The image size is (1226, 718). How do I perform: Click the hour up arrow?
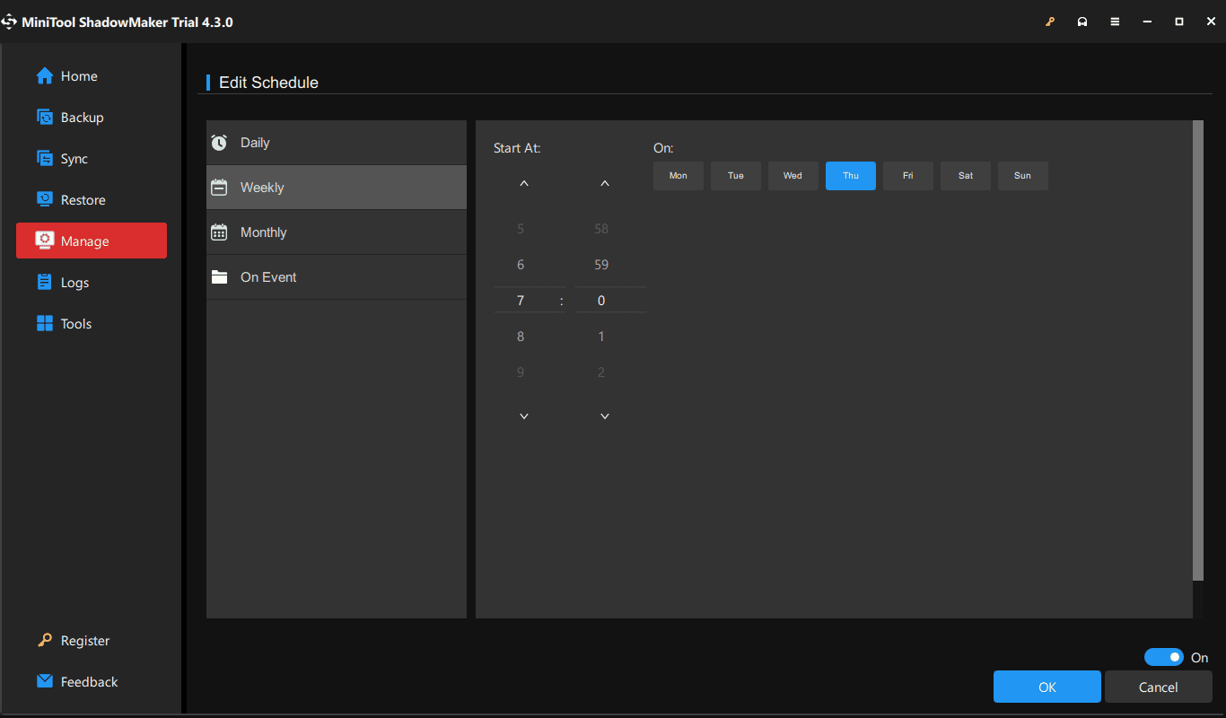[524, 184]
